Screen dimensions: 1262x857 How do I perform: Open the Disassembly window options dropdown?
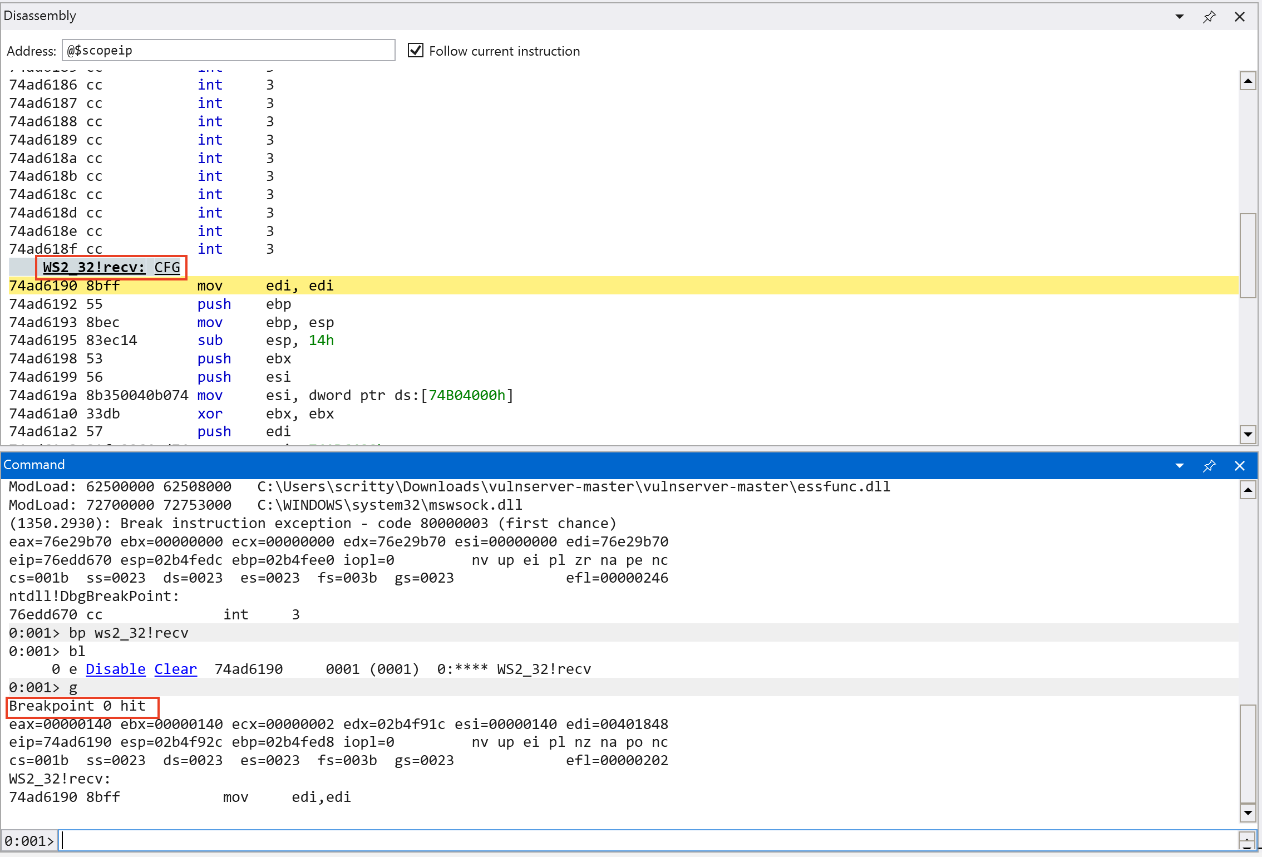(x=1179, y=17)
